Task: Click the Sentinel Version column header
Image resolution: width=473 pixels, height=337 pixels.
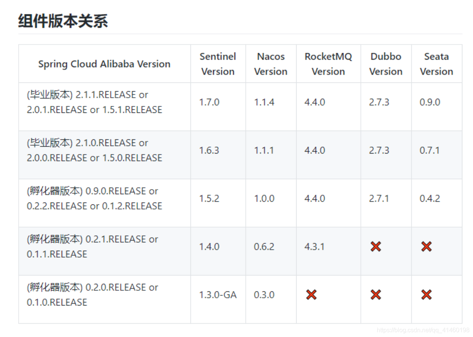Action: tap(218, 64)
